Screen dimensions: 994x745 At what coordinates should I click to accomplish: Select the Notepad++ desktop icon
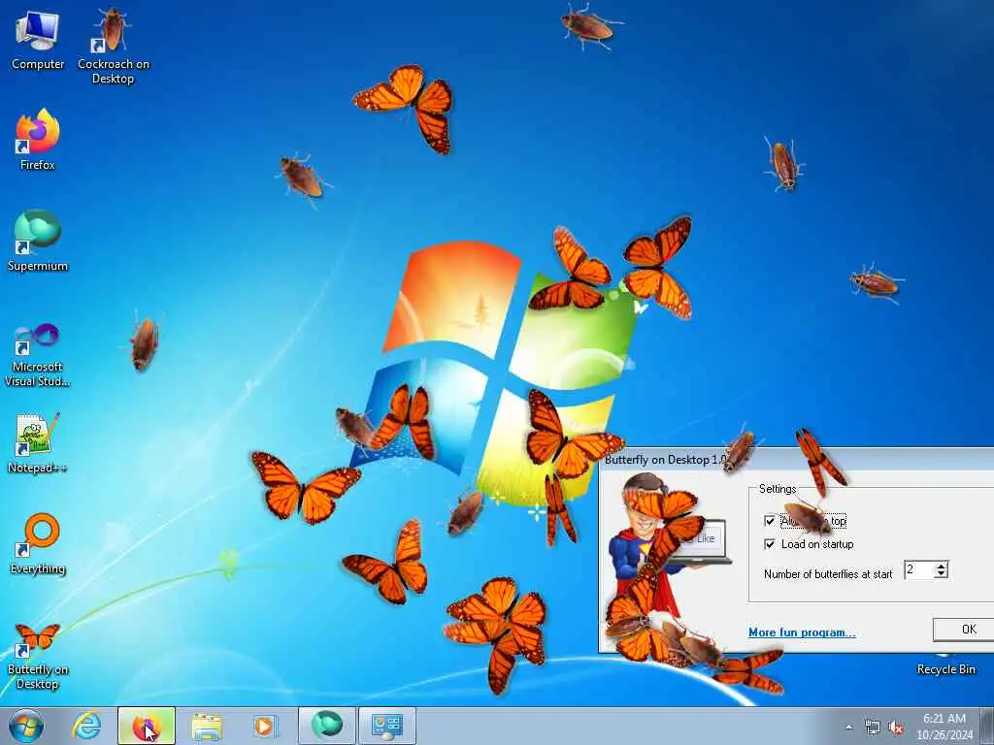[38, 443]
